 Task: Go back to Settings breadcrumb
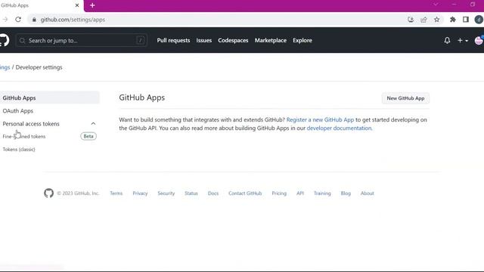(5, 67)
